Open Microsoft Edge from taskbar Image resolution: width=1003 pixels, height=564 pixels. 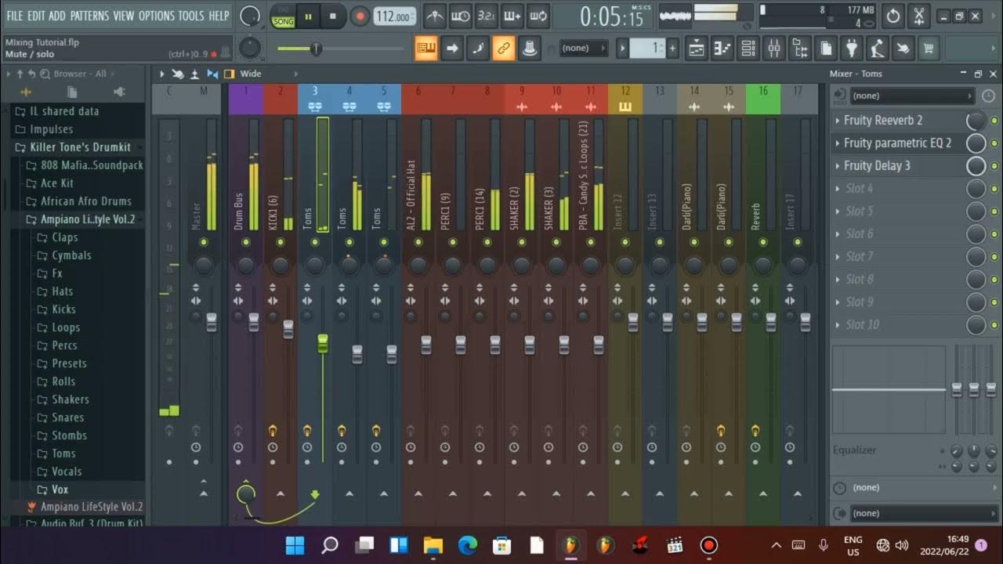(468, 545)
